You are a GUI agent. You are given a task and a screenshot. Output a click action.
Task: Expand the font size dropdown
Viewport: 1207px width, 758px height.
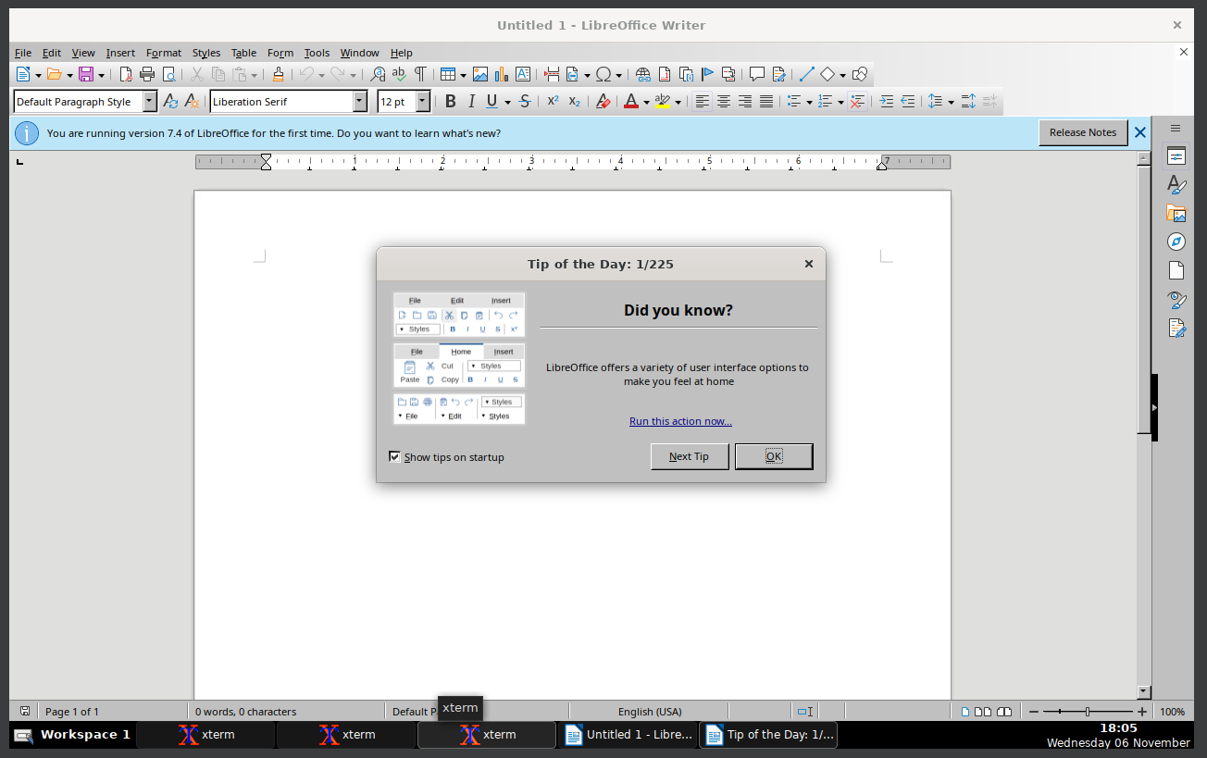(422, 101)
